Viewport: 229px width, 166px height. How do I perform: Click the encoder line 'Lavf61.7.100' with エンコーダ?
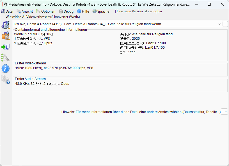tap(143, 43)
